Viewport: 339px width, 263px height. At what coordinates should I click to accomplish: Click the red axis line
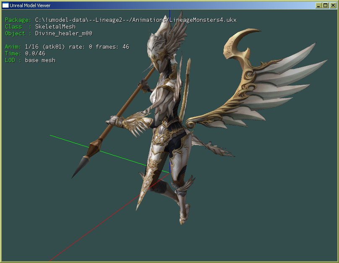(x=108, y=218)
